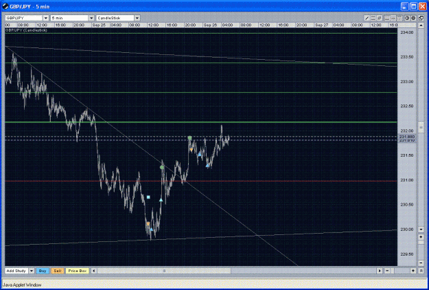The height and width of the screenshot is (290, 429).
Task: Click the Sell button
Action: [x=58, y=271]
